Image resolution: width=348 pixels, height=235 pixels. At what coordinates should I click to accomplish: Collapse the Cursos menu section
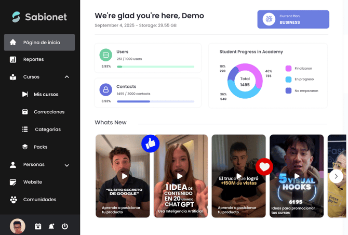[66, 77]
